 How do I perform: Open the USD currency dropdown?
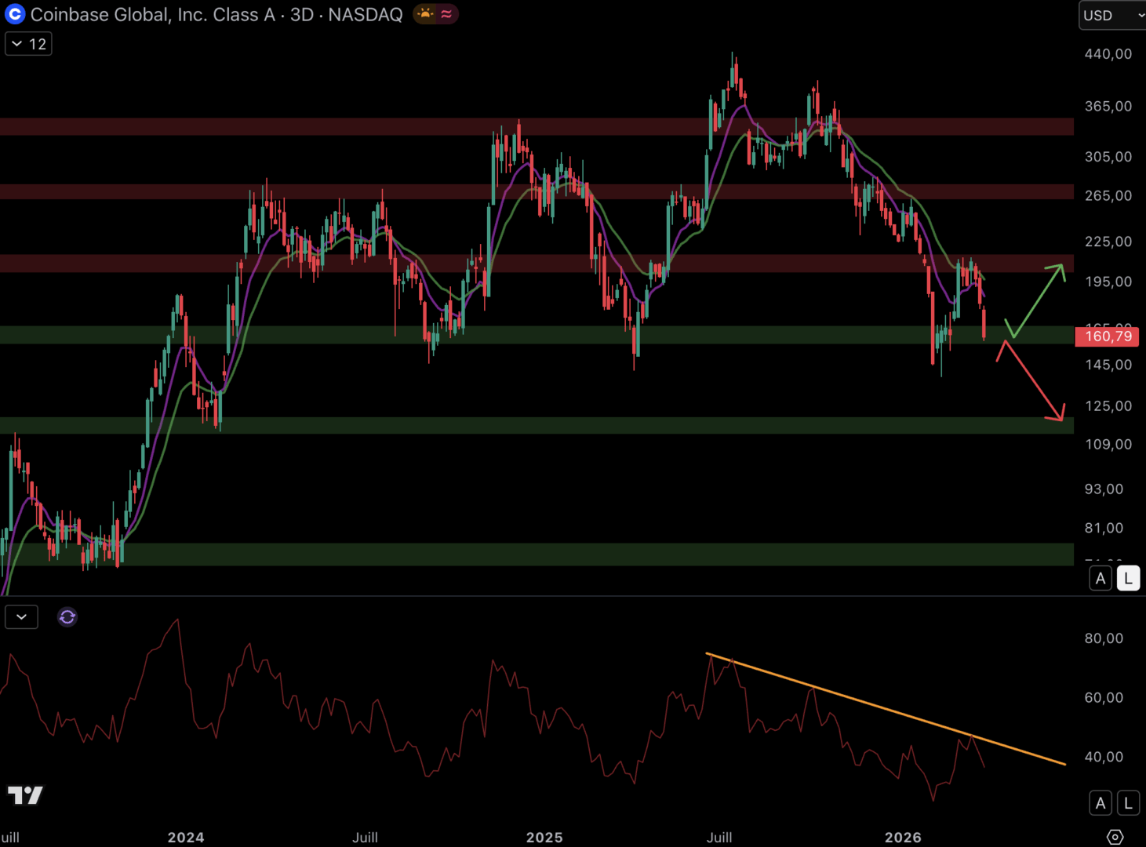click(x=1112, y=15)
